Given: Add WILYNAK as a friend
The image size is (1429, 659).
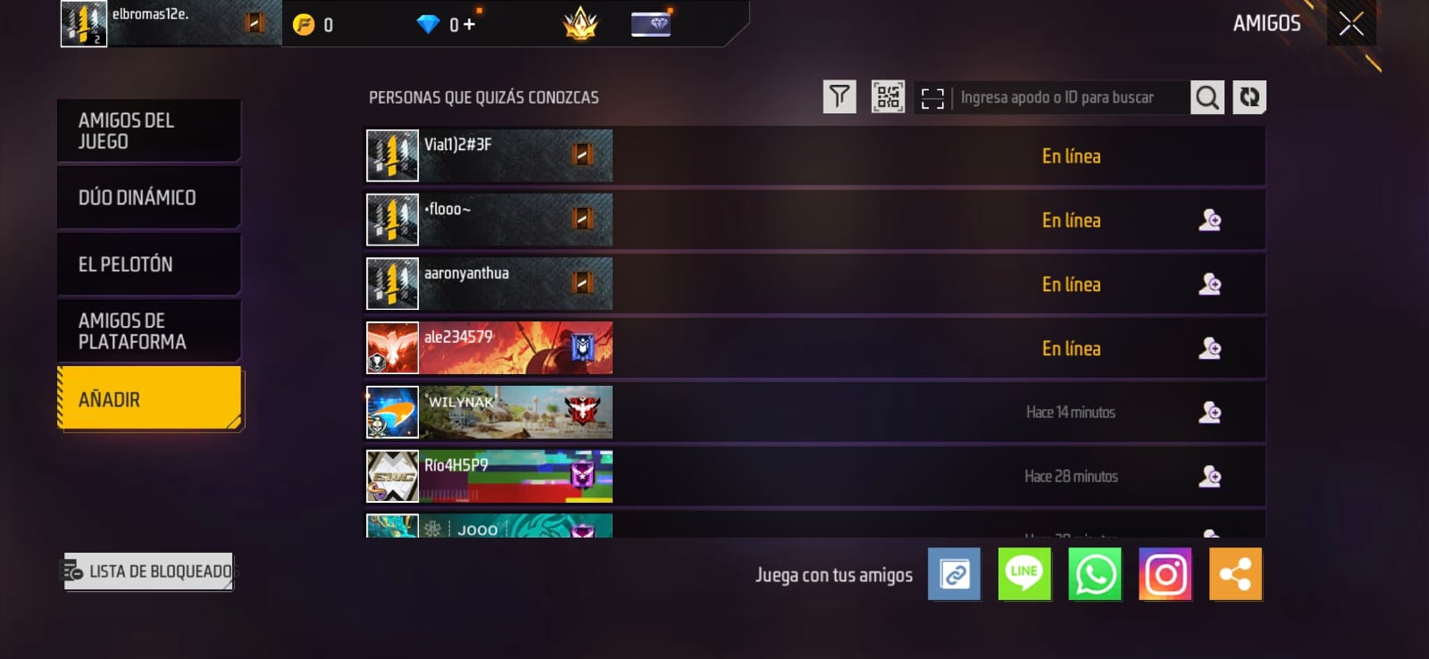Looking at the screenshot, I should pyautogui.click(x=1209, y=412).
